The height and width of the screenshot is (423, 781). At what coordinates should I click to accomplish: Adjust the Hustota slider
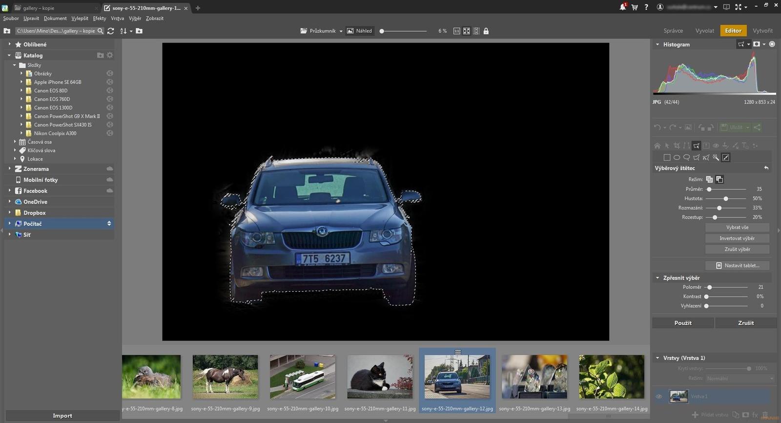(726, 199)
